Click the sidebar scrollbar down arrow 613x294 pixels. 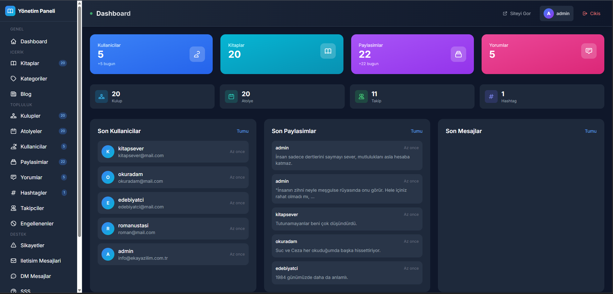[x=79, y=290]
